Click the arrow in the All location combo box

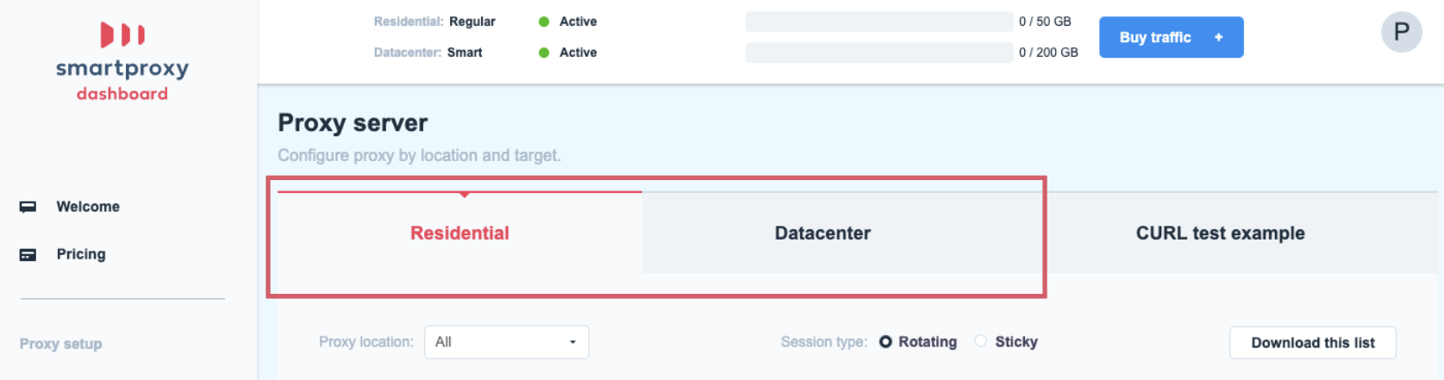click(x=572, y=342)
